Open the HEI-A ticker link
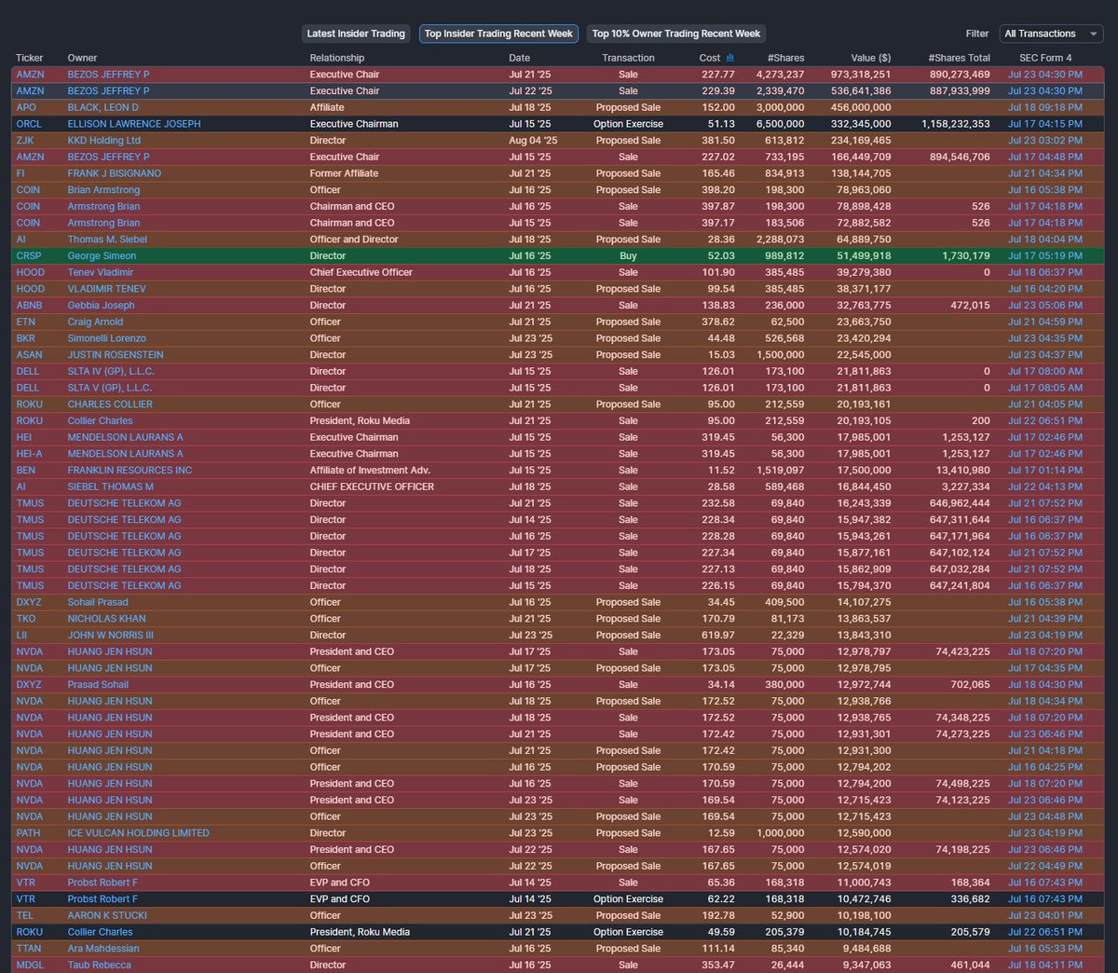This screenshot has height=973, width=1118. click(x=29, y=454)
